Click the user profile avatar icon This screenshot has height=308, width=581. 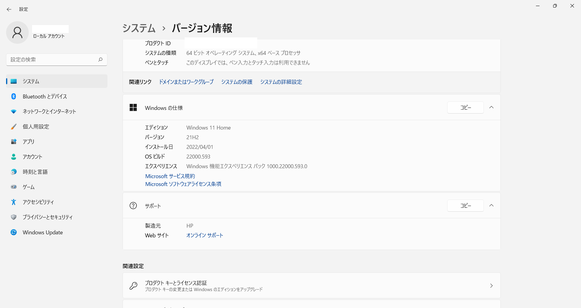point(17,32)
